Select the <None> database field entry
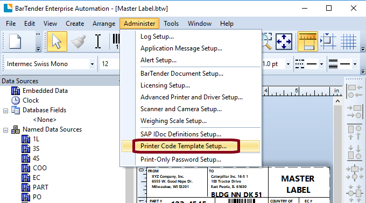 [x=45, y=120]
